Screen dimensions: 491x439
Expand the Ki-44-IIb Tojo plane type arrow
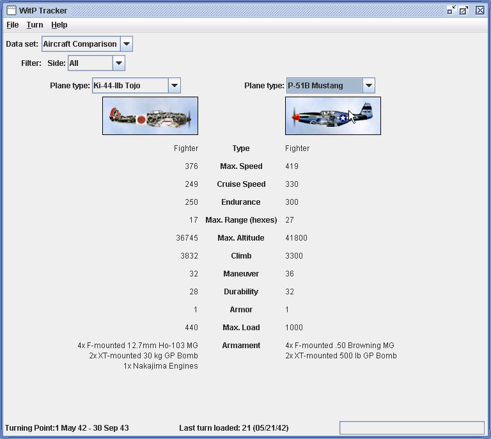coord(175,86)
